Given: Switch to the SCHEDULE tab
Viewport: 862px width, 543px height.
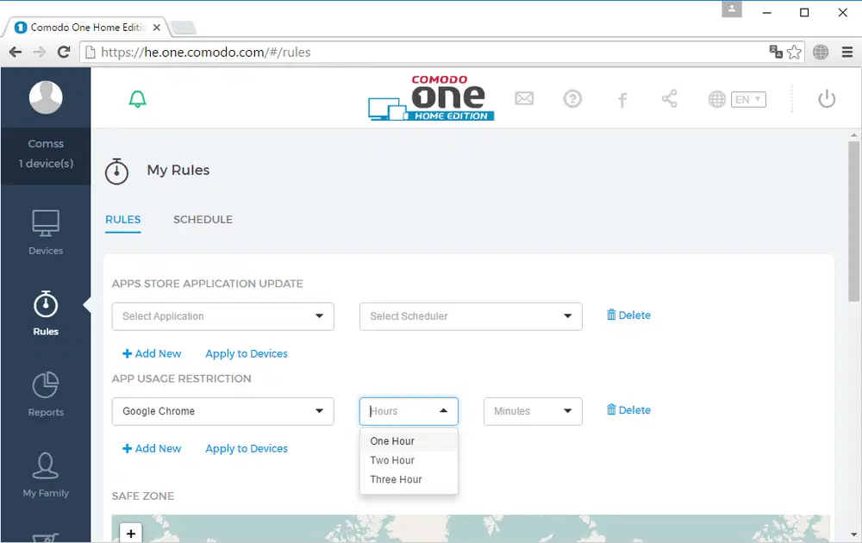Looking at the screenshot, I should point(203,219).
